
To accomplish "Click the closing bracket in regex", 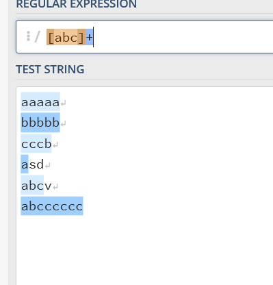I will pyautogui.click(x=81, y=37).
